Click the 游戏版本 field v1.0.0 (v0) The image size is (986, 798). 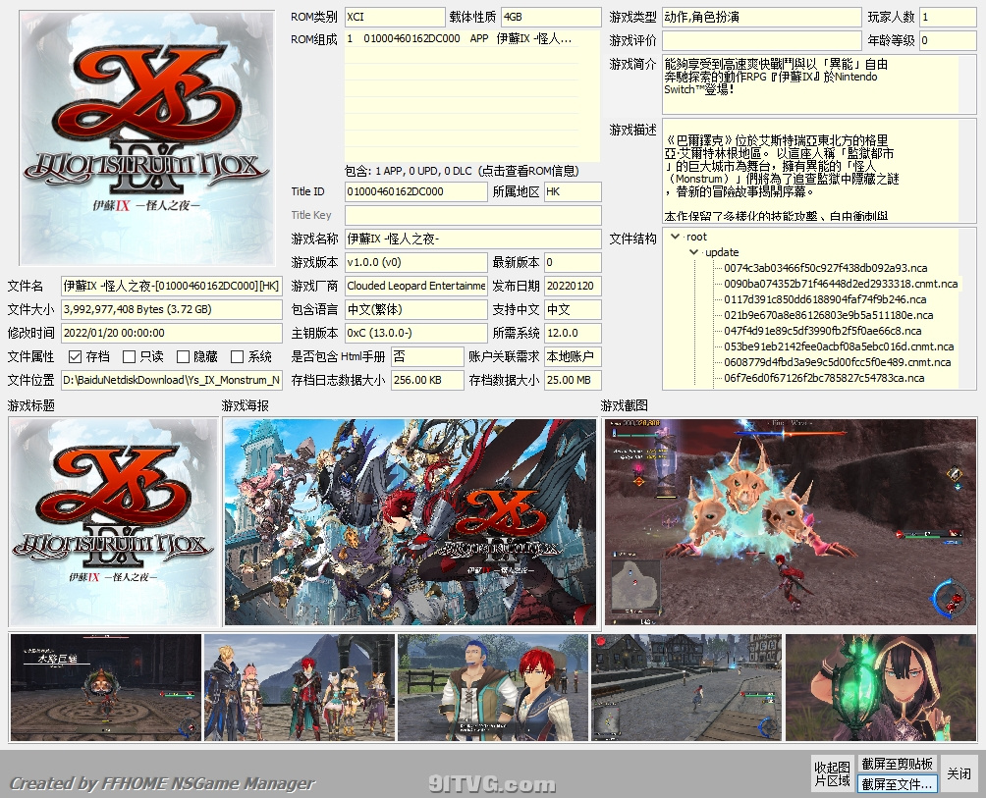[x=415, y=262]
